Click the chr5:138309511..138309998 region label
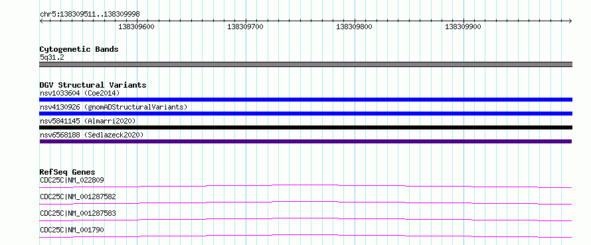Image resolution: width=591 pixels, height=245 pixels. click(90, 14)
